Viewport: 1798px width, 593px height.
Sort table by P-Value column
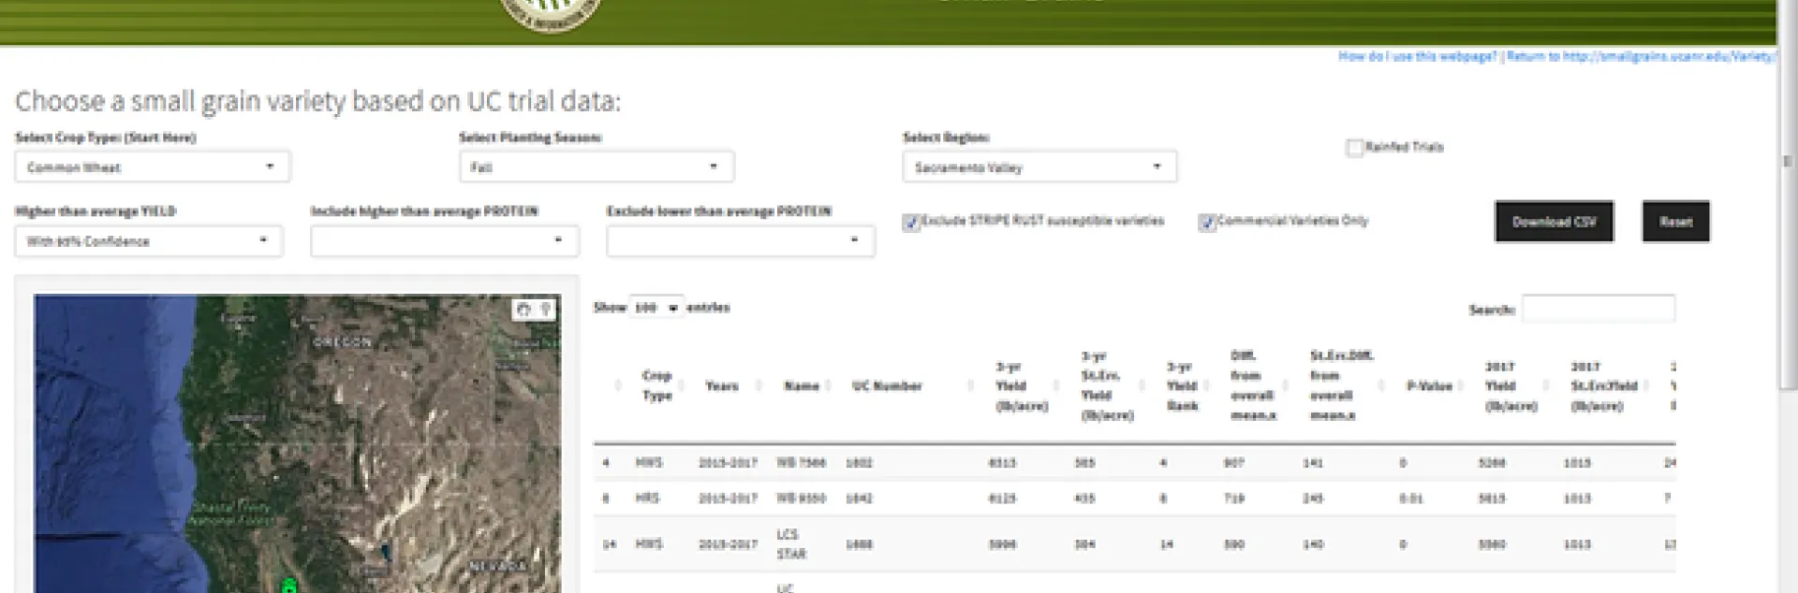point(1429,385)
